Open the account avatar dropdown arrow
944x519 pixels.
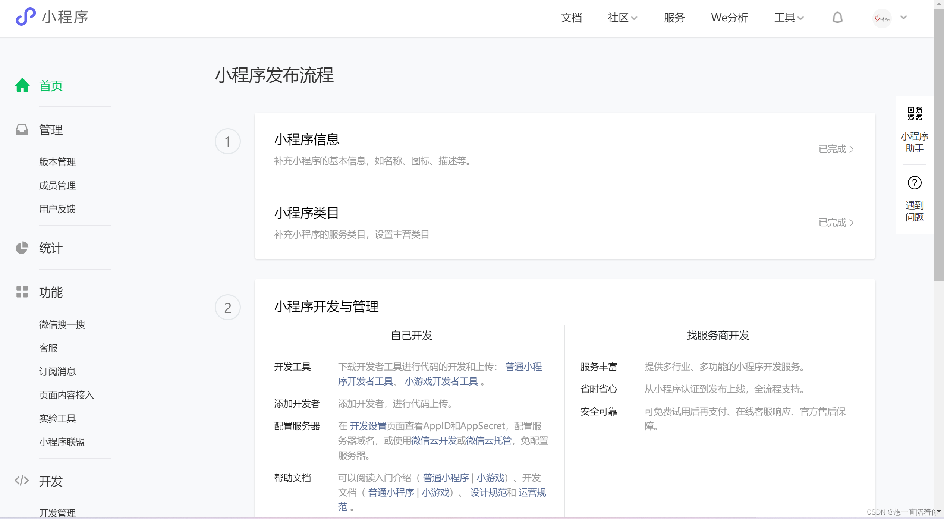[x=903, y=18]
